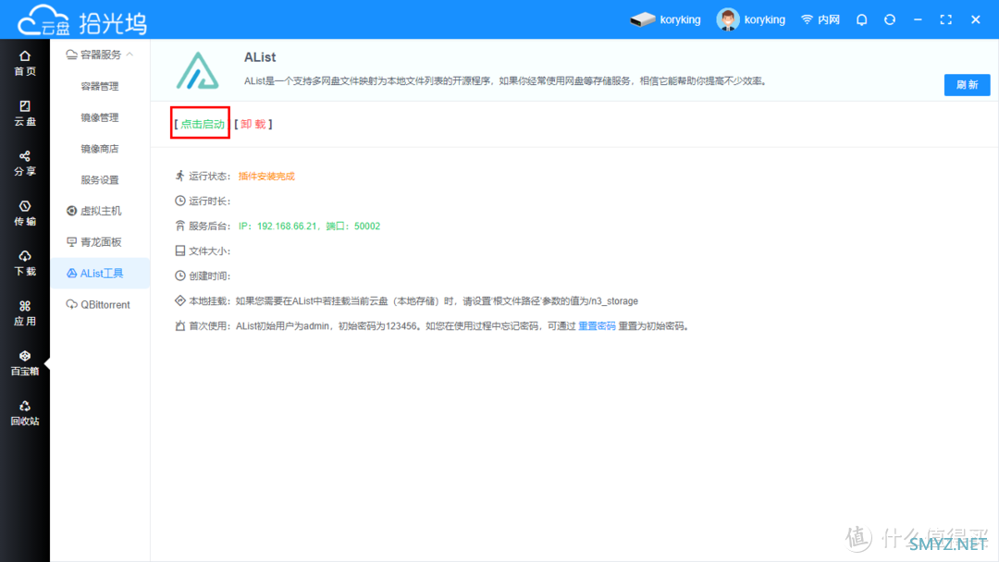This screenshot has width=999, height=562.
Task: Click the 本地挂载 diamond icon
Action: point(180,300)
